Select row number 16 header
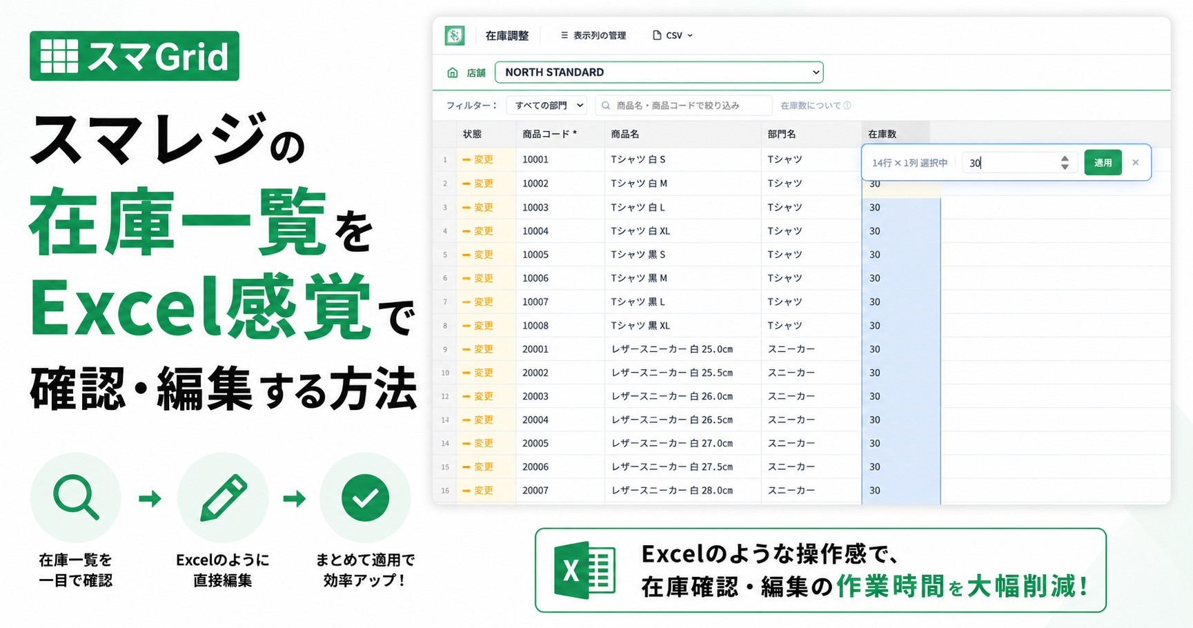 445,490
